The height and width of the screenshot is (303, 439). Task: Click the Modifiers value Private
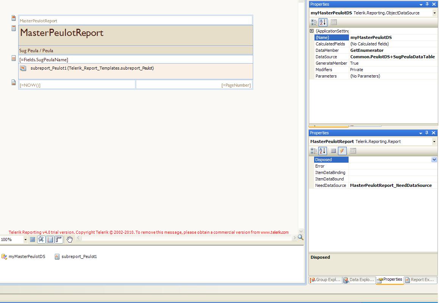(356, 70)
